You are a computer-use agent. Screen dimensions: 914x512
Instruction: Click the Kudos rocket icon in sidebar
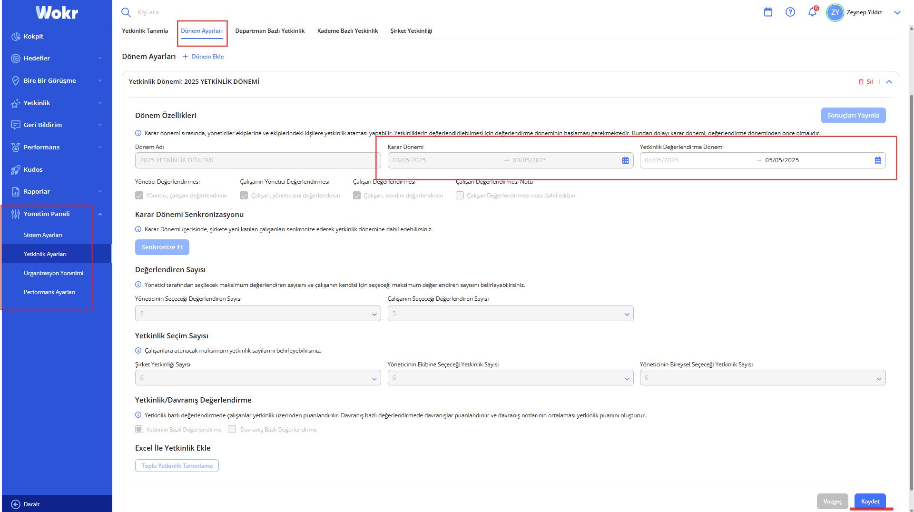pyautogui.click(x=16, y=170)
